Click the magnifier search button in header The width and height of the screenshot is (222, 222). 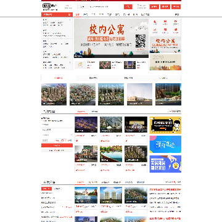pyautogui.click(x=128, y=7)
